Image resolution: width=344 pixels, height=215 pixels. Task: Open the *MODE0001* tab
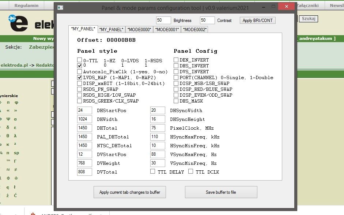tap(167, 30)
